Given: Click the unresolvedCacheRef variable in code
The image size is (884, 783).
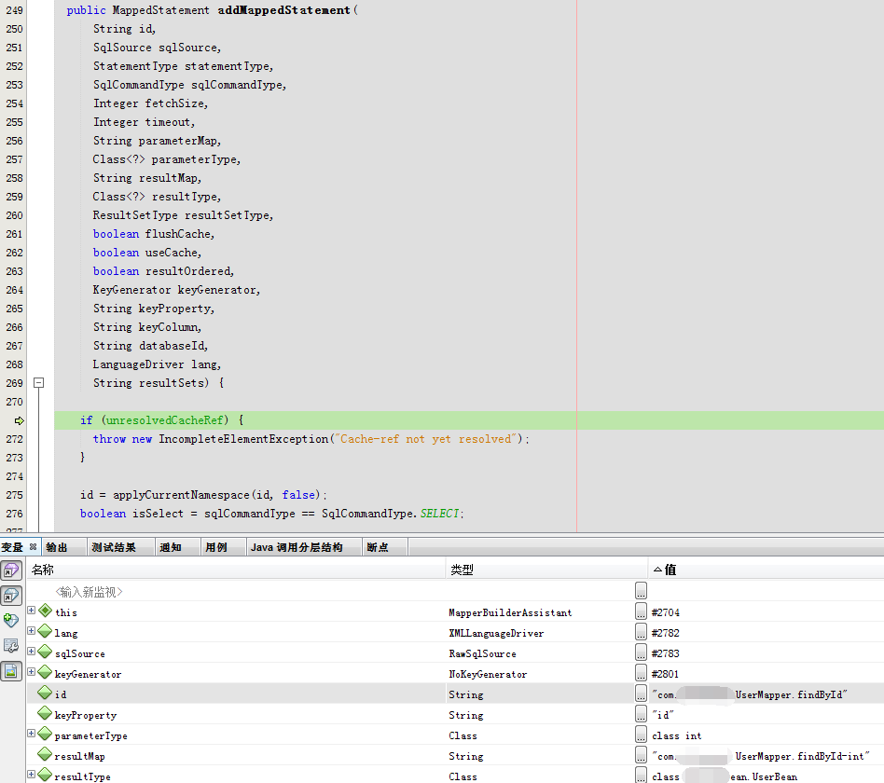Looking at the screenshot, I should click(165, 420).
